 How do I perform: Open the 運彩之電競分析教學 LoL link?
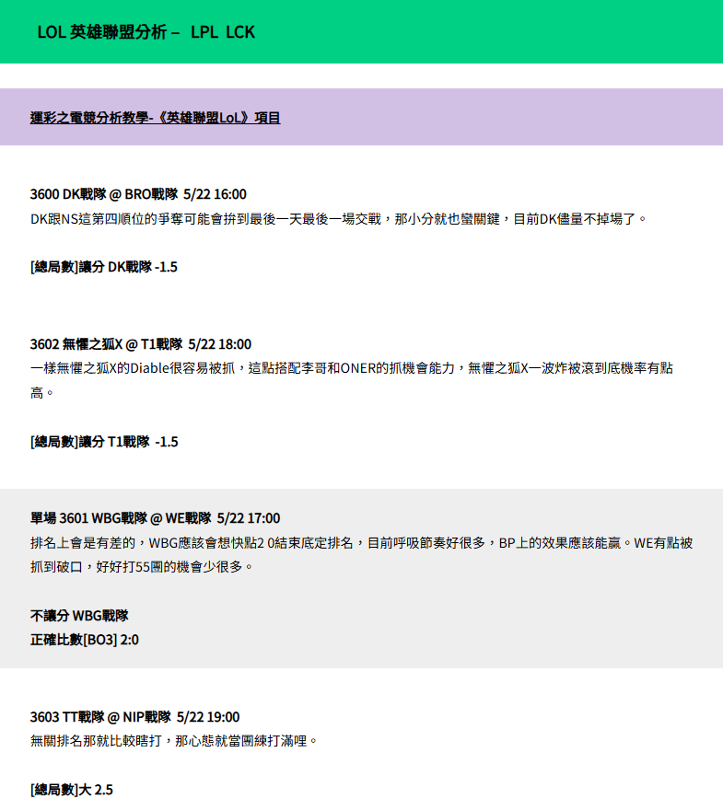pyautogui.click(x=155, y=118)
